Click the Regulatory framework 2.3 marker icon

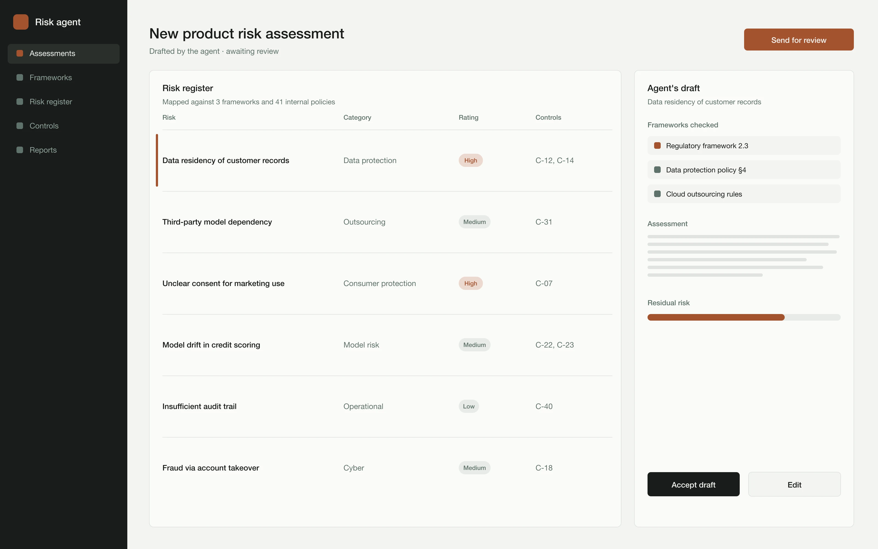coord(657,145)
